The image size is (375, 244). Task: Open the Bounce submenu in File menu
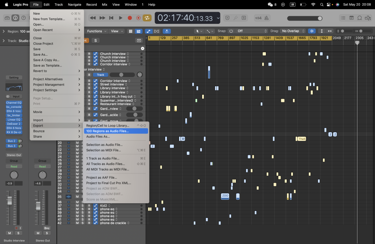pyautogui.click(x=57, y=131)
